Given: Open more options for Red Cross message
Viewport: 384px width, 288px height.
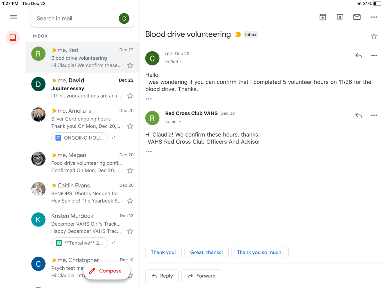Looking at the screenshot, I should (374, 115).
